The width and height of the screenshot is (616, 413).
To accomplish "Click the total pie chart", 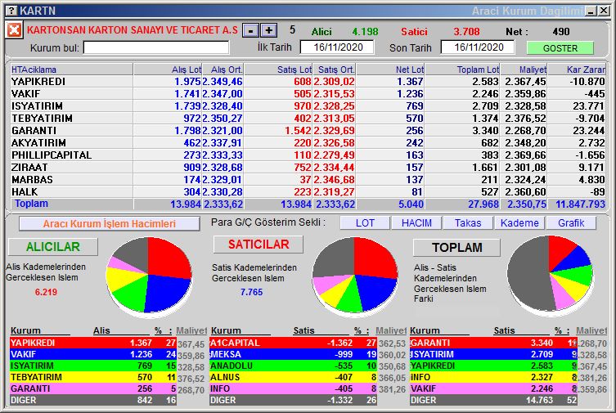I will 550,274.
